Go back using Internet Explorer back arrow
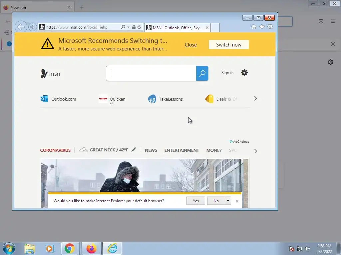Viewport: 341px width, 255px height. (21, 27)
